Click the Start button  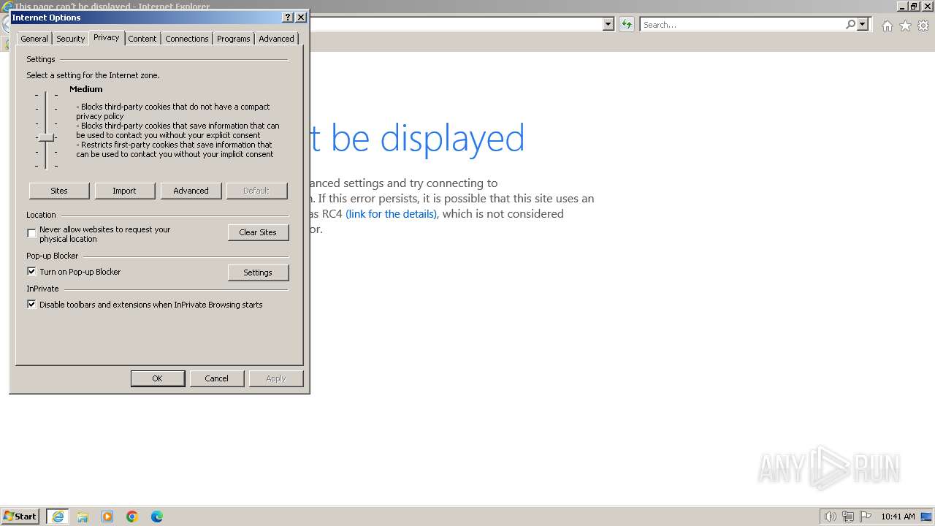pos(20,517)
